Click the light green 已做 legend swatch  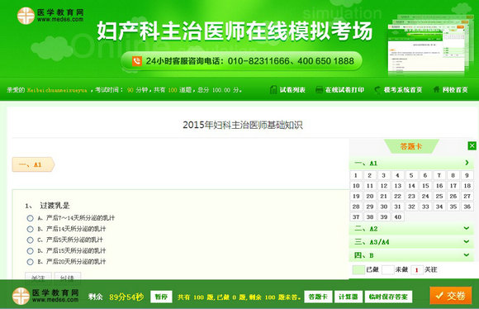tap(358, 269)
